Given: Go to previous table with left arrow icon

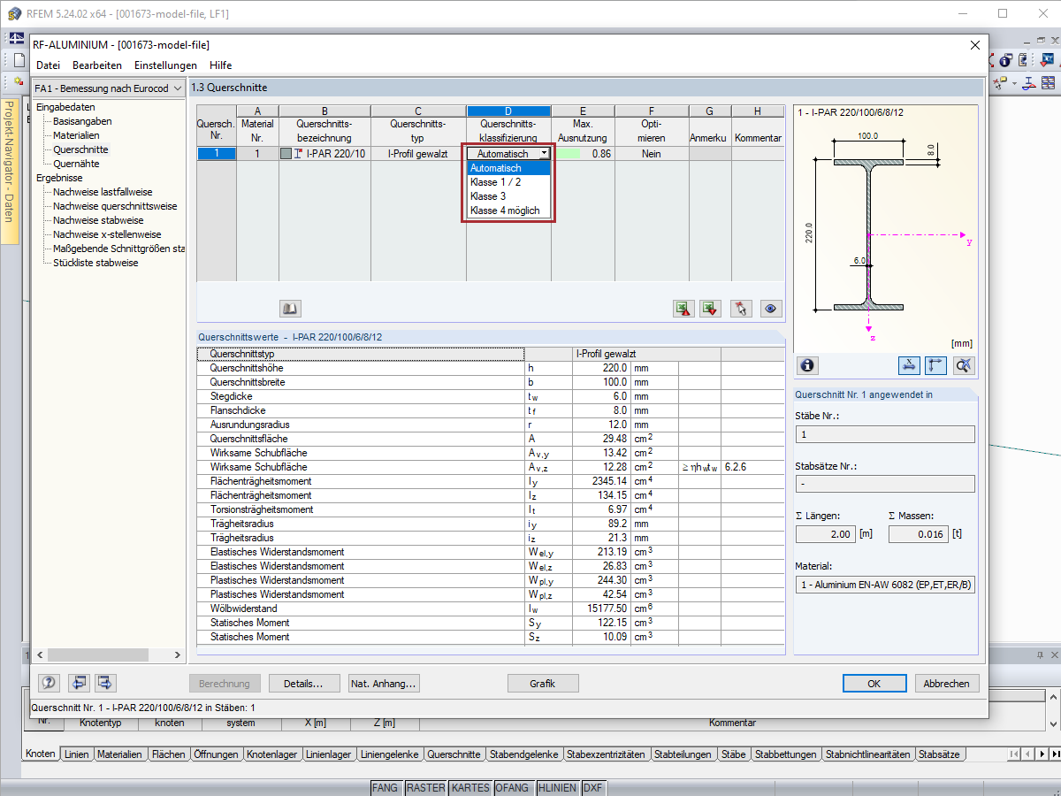Looking at the screenshot, I should coord(79,683).
